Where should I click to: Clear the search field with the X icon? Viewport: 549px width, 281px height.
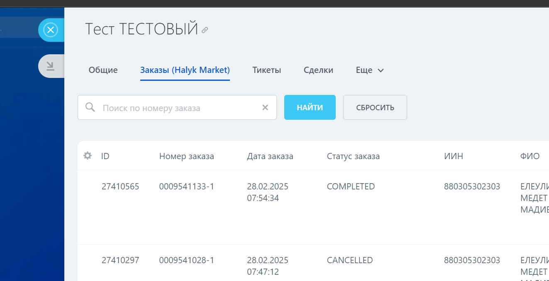265,107
